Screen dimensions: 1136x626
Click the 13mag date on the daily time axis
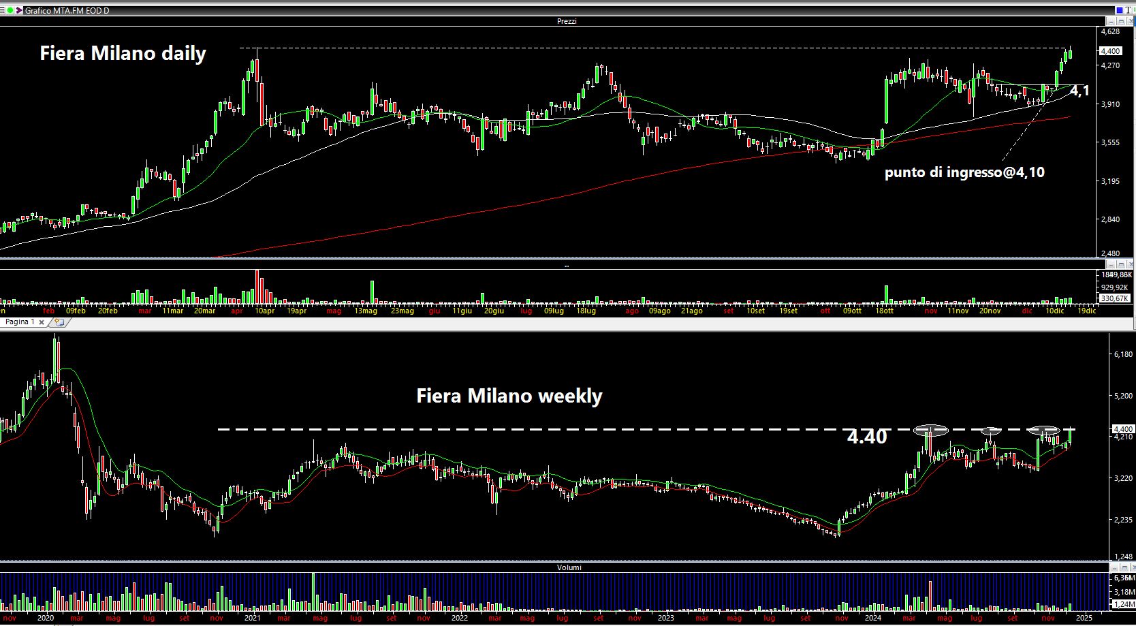pos(365,311)
